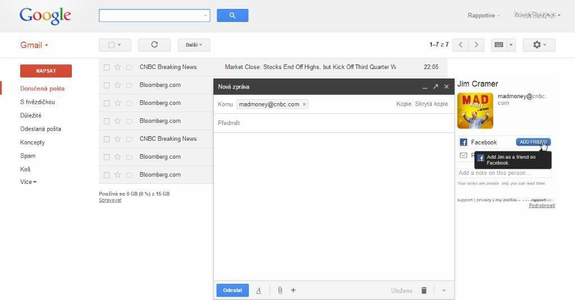The width and height of the screenshot is (575, 300).
Task: Tick the checkbox of fourth Bloomberg.com message
Action: point(106,157)
